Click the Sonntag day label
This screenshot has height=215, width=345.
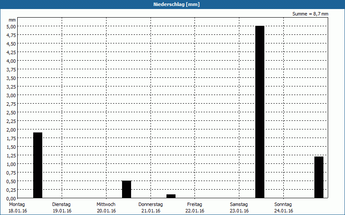pyautogui.click(x=283, y=204)
